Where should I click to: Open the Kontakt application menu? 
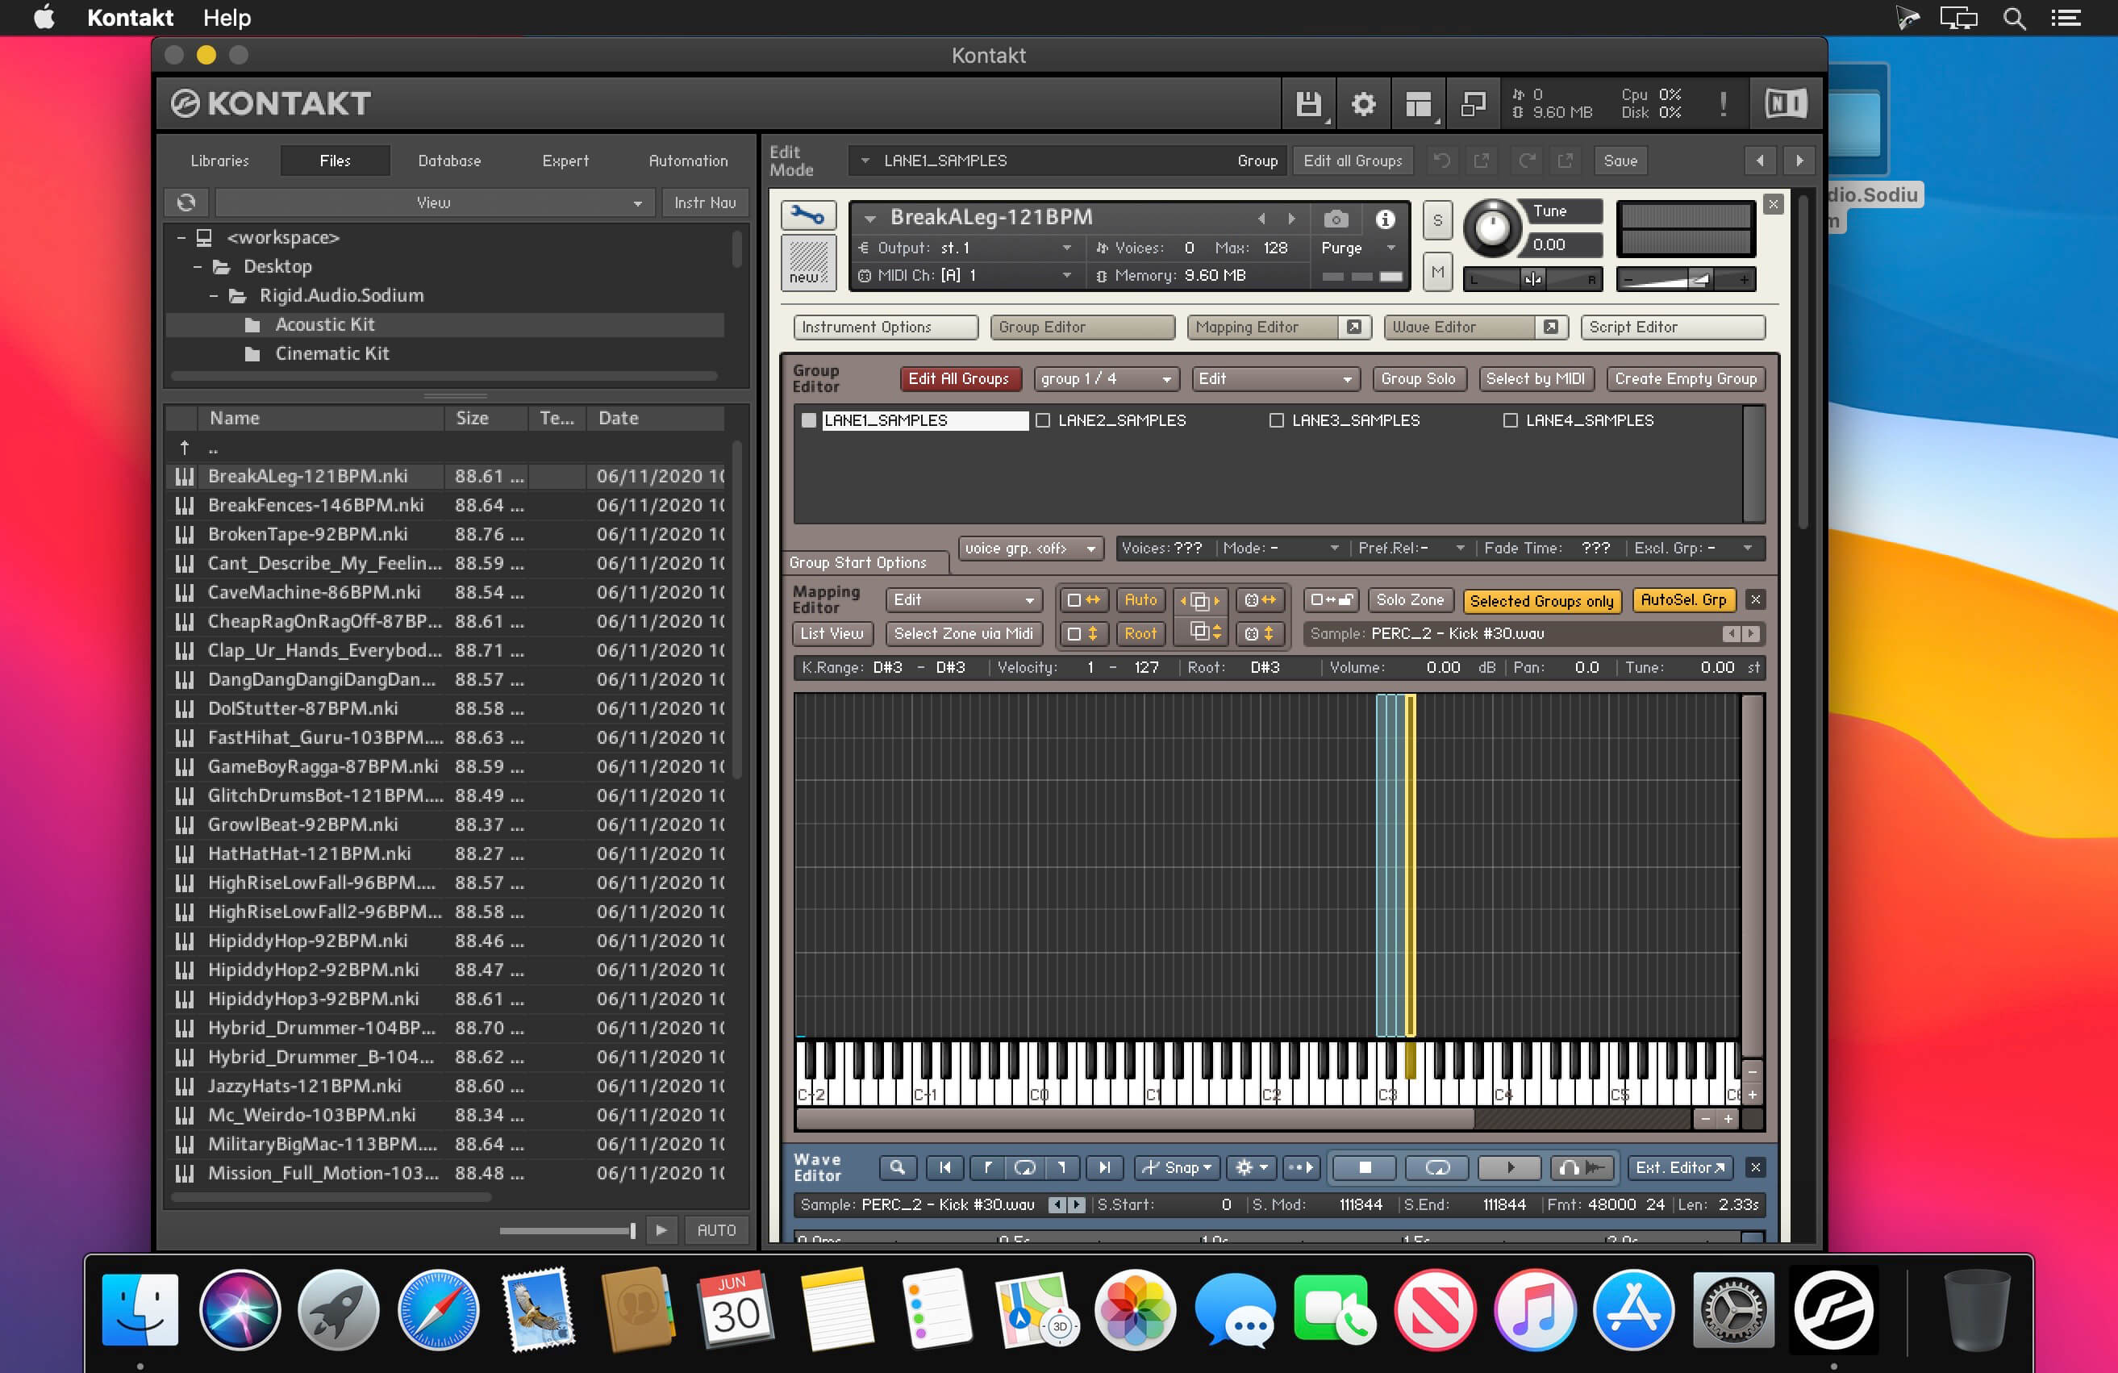pos(130,18)
